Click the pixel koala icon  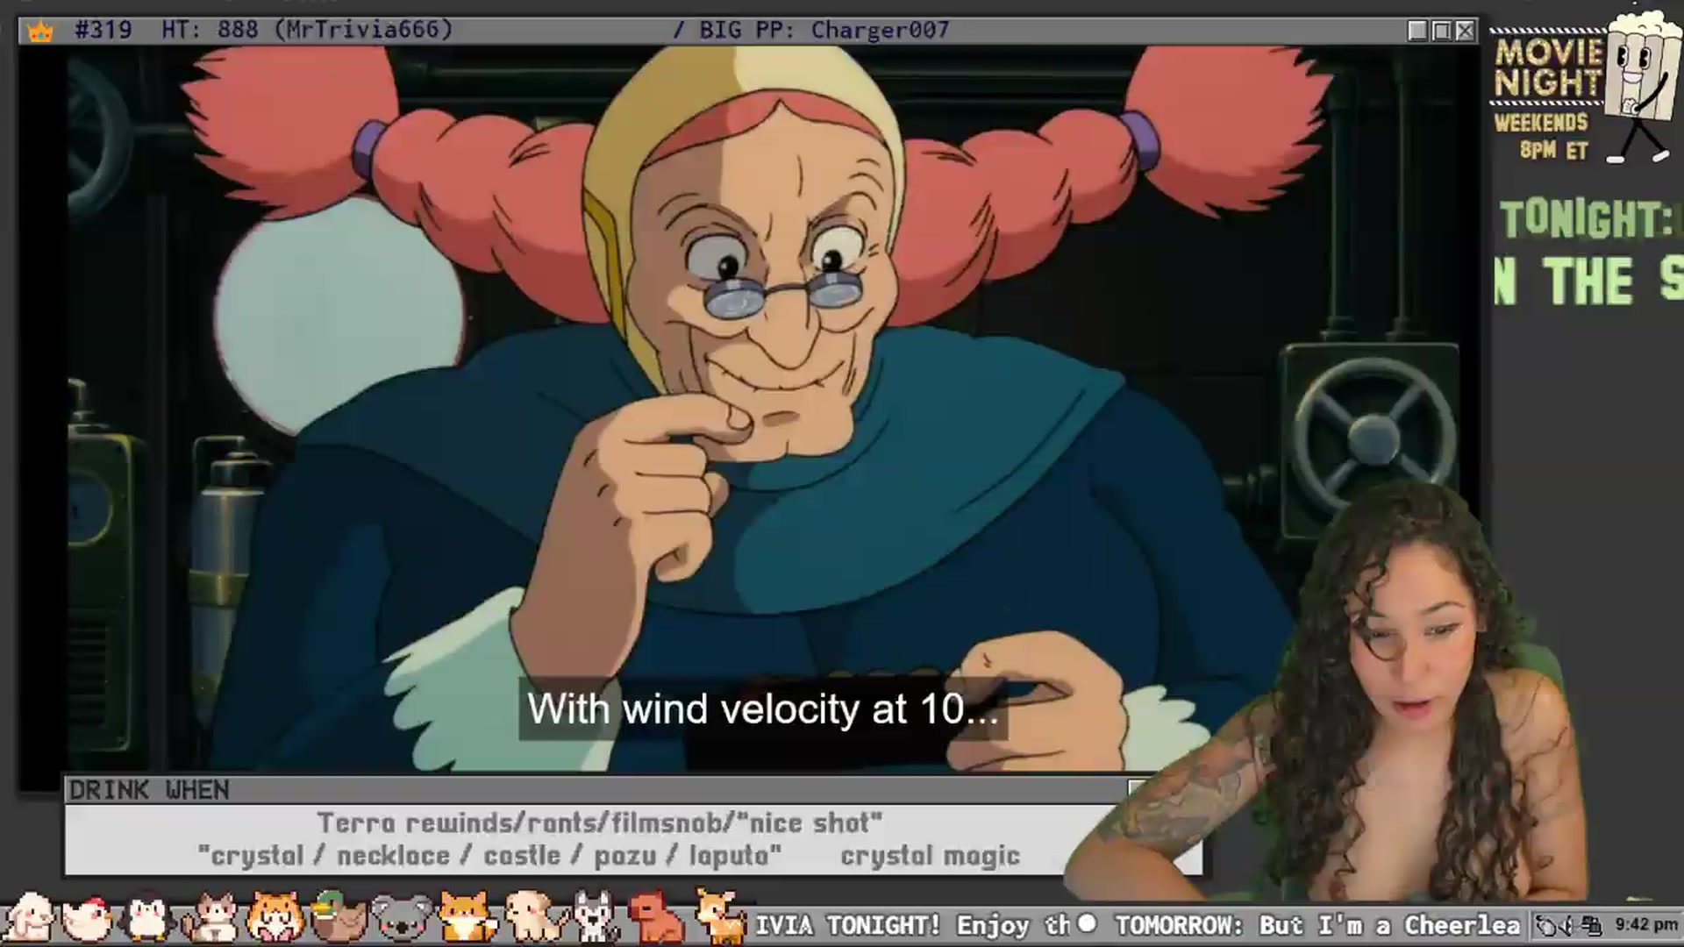pyautogui.click(x=403, y=919)
